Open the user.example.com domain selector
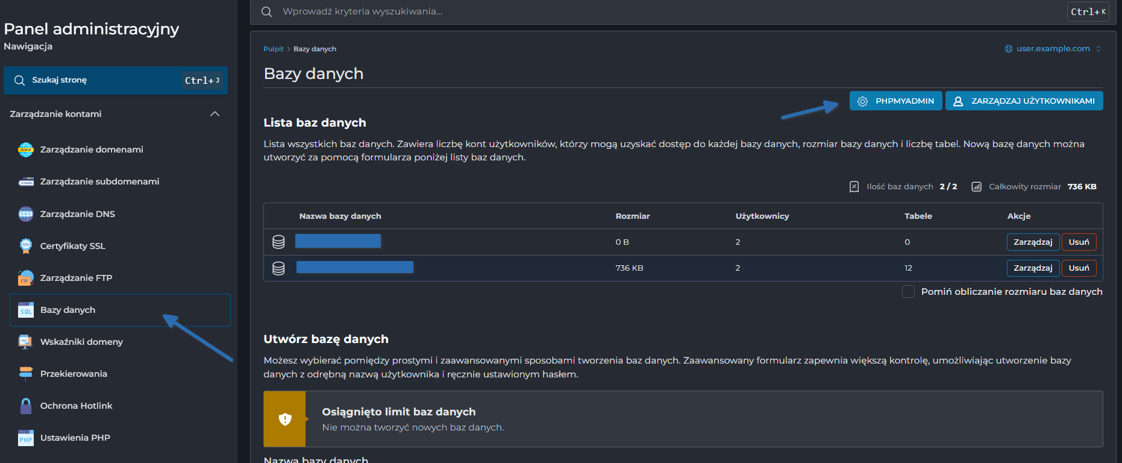This screenshot has width=1122, height=463. point(1053,49)
